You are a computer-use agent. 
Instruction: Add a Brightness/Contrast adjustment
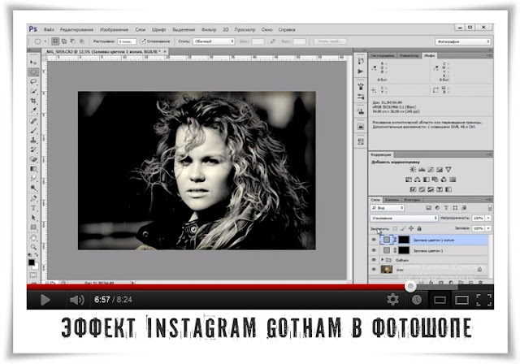tap(413, 169)
